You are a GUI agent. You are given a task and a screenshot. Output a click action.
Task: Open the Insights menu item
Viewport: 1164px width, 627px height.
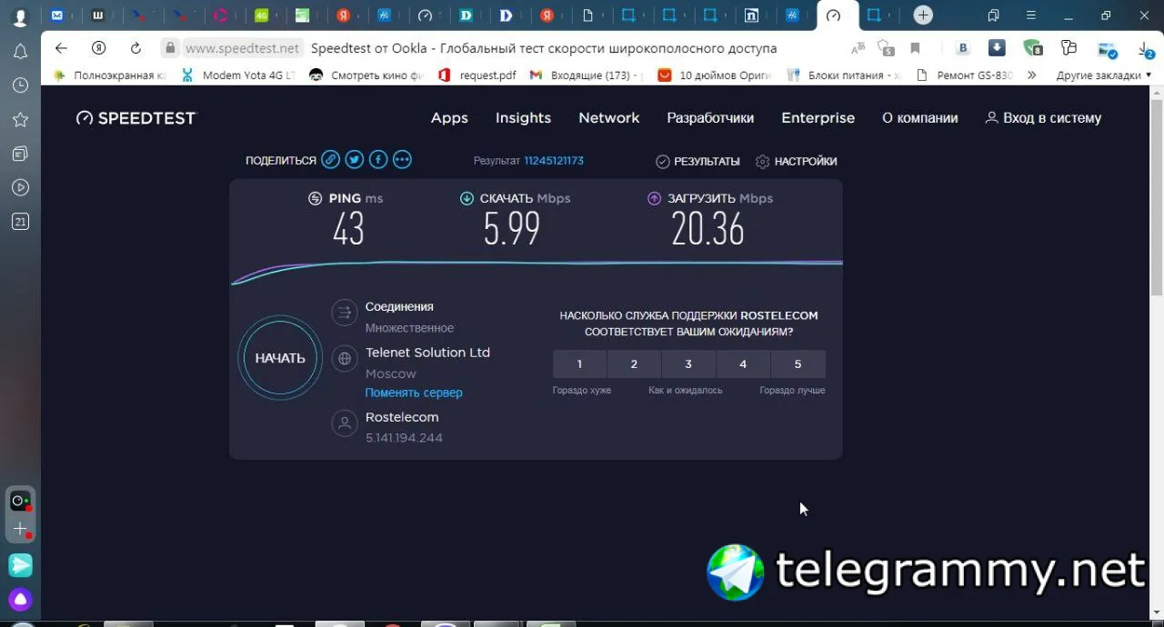(x=523, y=118)
